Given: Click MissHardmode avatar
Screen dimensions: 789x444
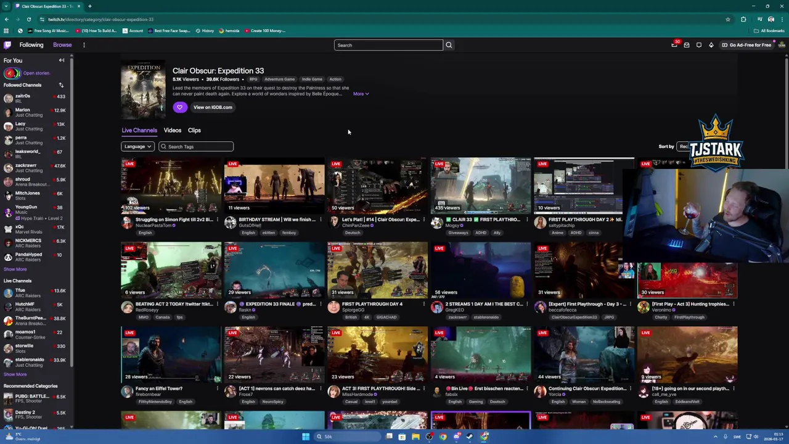Looking at the screenshot, I should [x=333, y=392].
